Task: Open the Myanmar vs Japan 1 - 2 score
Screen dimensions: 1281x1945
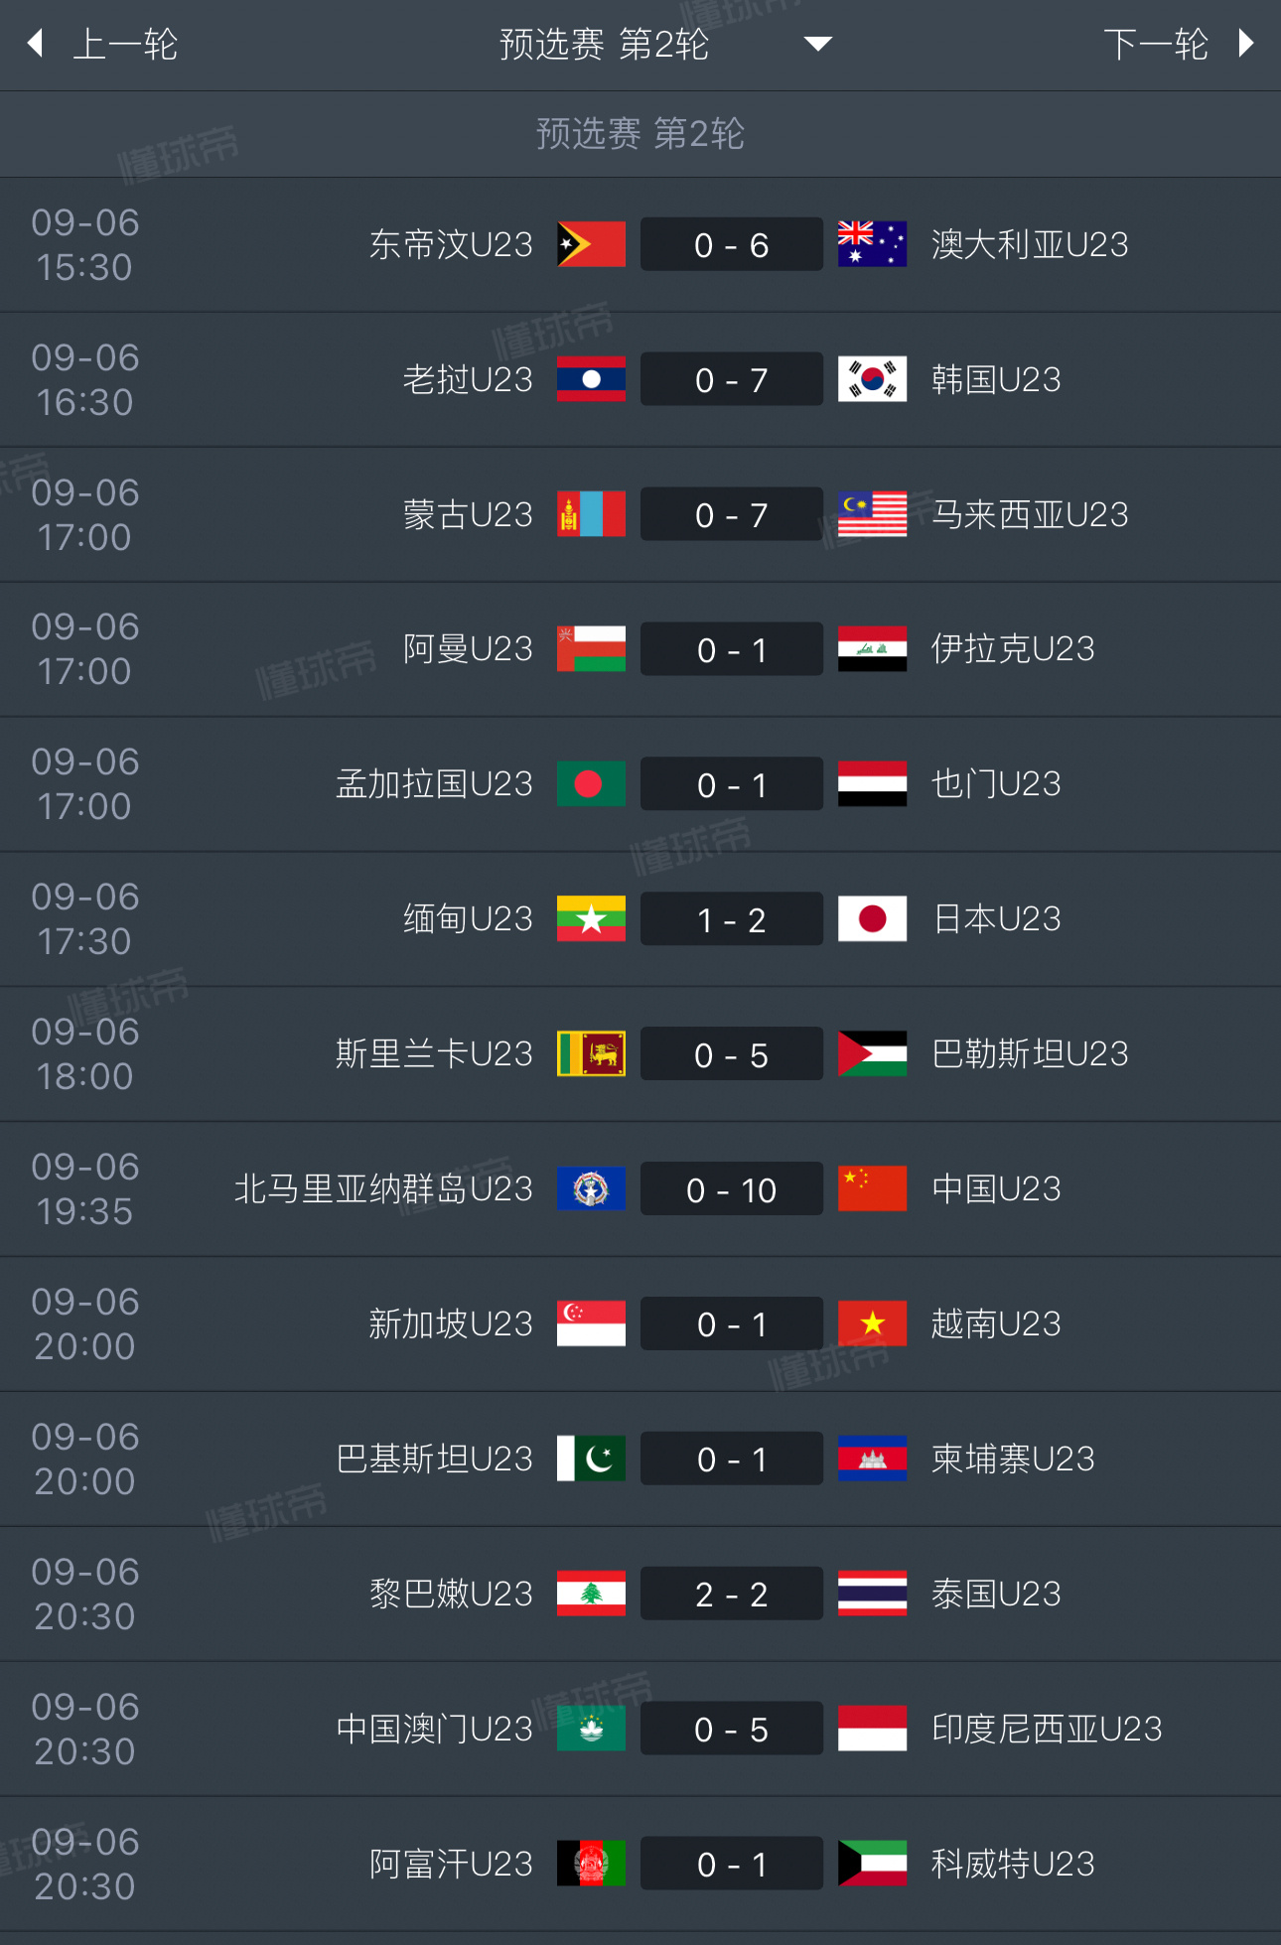Action: tap(732, 919)
